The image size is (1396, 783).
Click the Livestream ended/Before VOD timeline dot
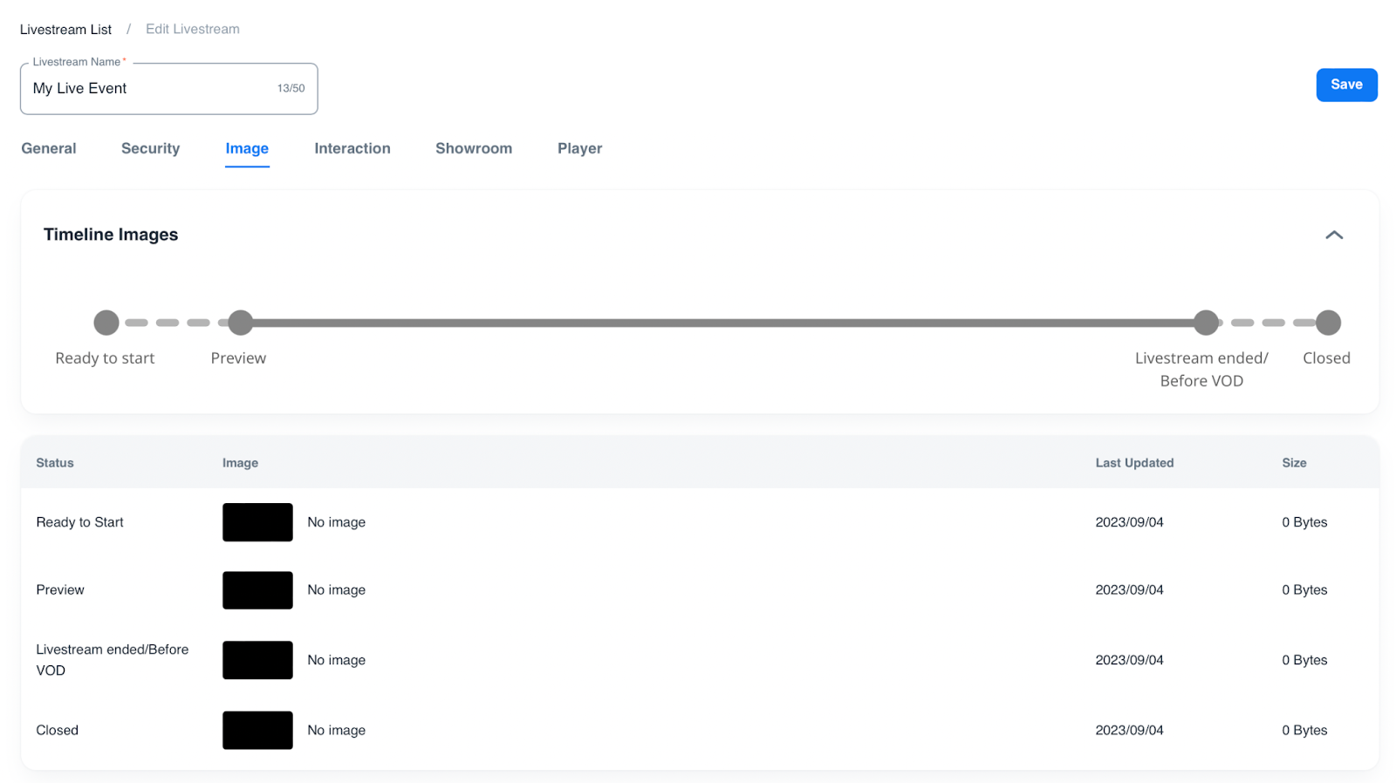[1206, 323]
